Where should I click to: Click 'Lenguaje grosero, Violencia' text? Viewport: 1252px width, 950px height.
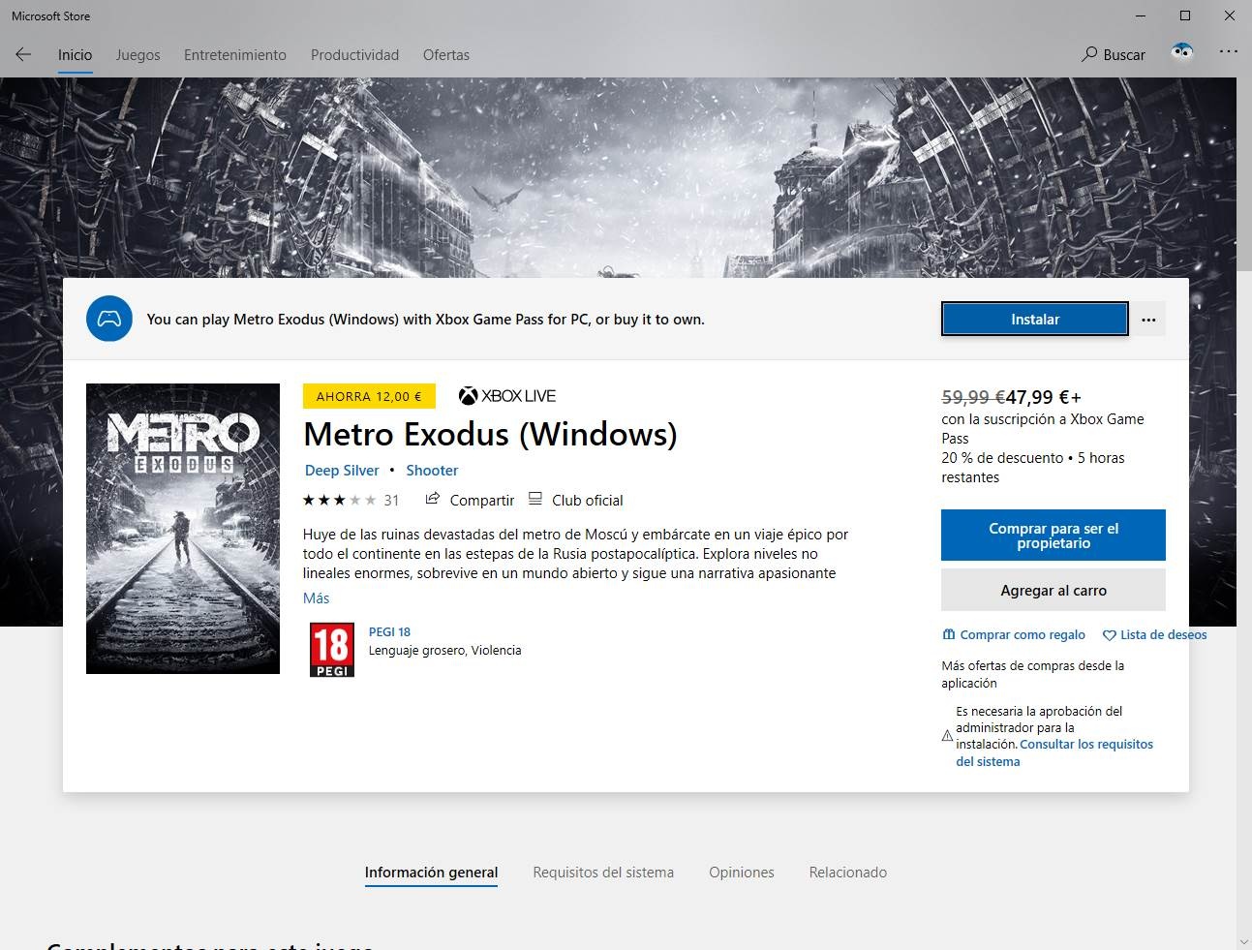point(444,651)
